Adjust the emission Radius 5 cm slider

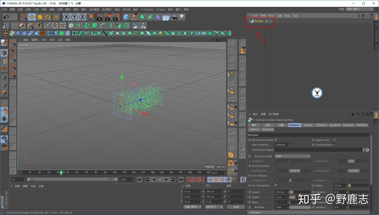point(300,197)
